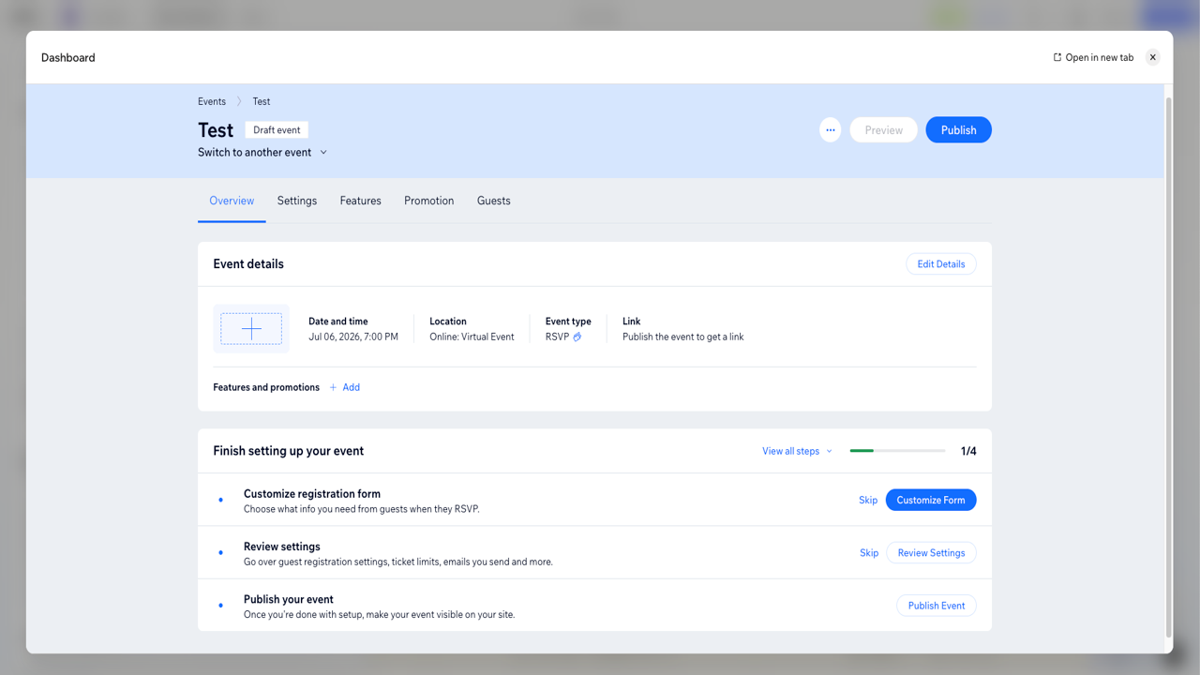Click the Open in new tab icon

1057,57
